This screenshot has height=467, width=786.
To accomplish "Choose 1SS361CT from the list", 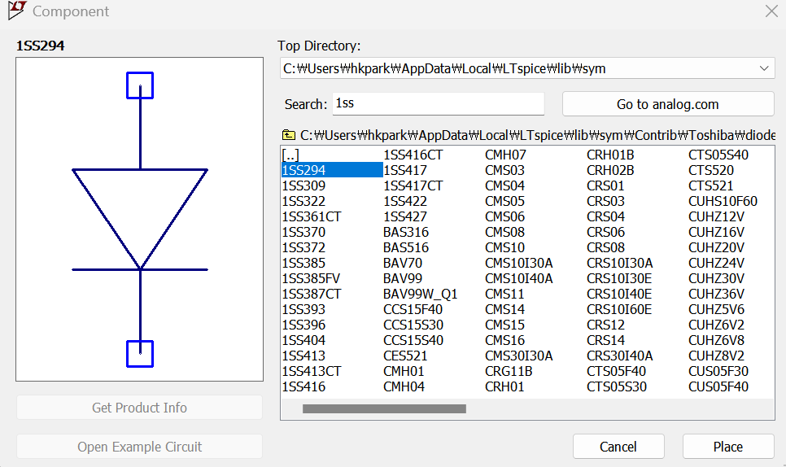I will [312, 217].
